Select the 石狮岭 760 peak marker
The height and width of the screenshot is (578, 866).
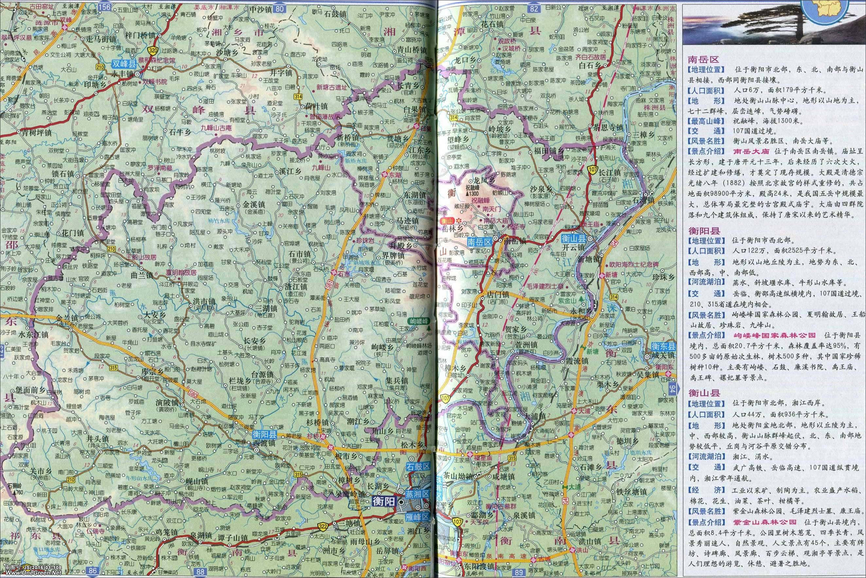click(14, 493)
